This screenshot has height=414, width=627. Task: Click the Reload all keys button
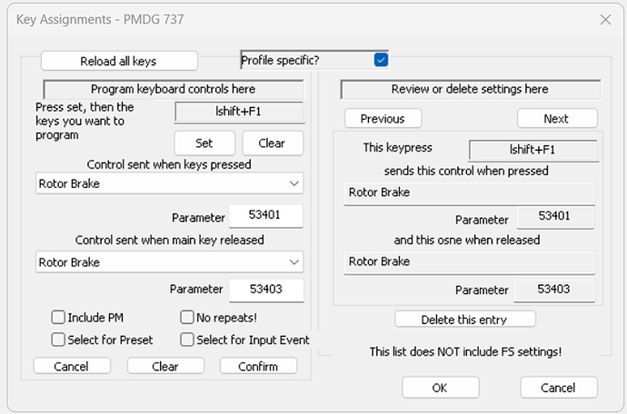pyautogui.click(x=119, y=61)
